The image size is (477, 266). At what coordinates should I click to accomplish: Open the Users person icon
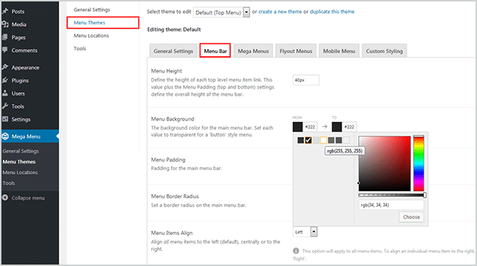point(5,93)
